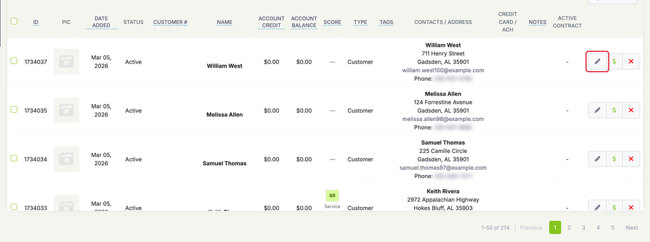650x242 pixels.
Task: Click Customer type for Melissa Allen
Action: click(x=360, y=111)
